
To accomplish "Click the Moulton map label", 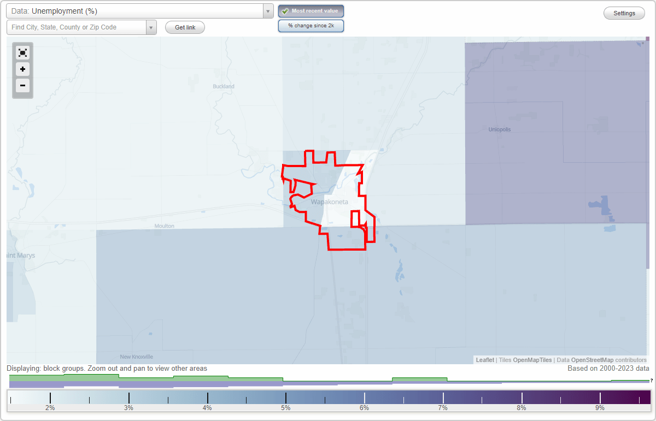I will click(x=164, y=226).
